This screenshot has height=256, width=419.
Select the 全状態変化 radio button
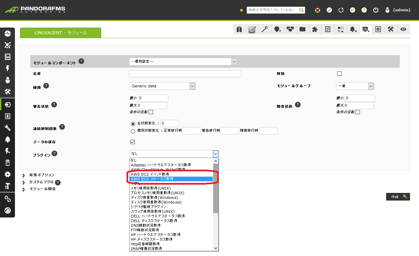(133, 124)
